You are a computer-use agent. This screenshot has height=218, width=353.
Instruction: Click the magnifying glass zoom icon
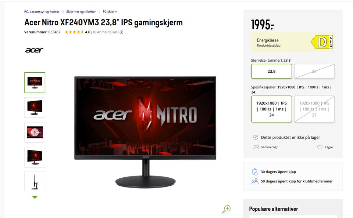(226, 209)
